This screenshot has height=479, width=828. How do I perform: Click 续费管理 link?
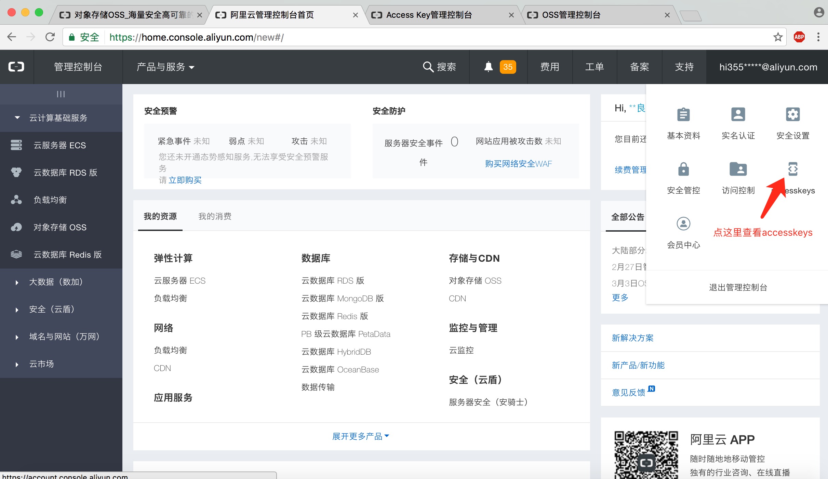coord(630,170)
